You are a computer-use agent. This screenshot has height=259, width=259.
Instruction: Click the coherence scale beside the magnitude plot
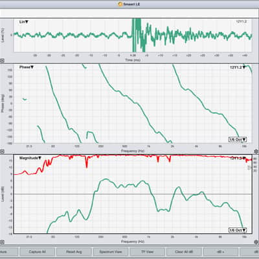pyautogui.click(x=254, y=164)
